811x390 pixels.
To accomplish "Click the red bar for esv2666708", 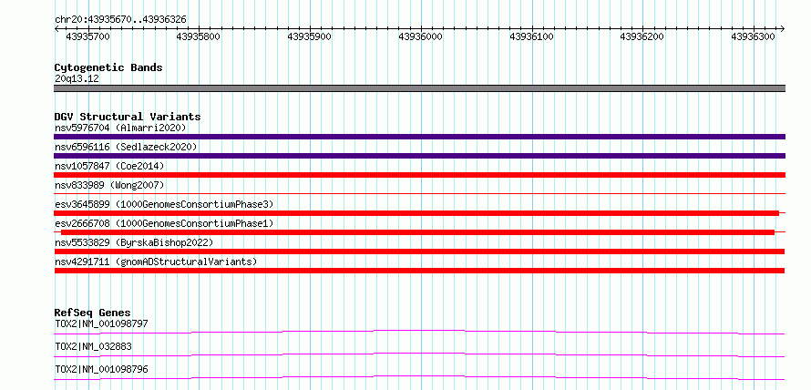I will click(x=417, y=232).
